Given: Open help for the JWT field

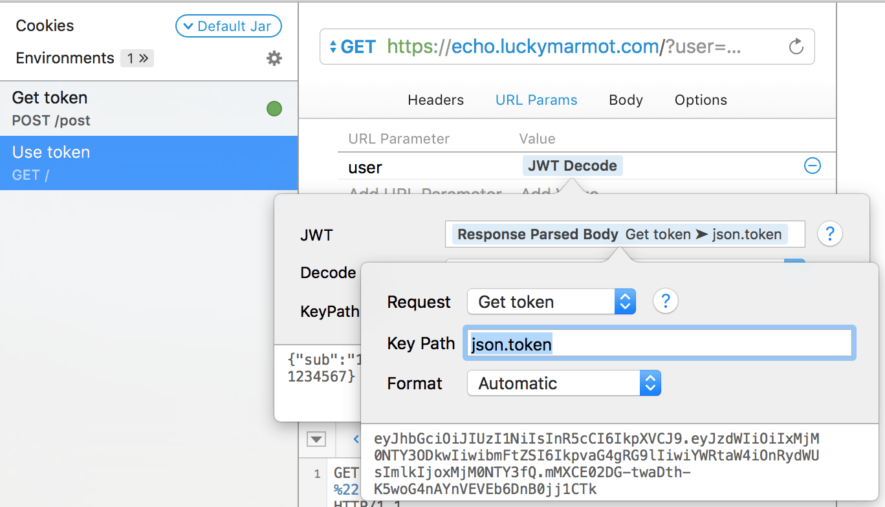Looking at the screenshot, I should 830,234.
